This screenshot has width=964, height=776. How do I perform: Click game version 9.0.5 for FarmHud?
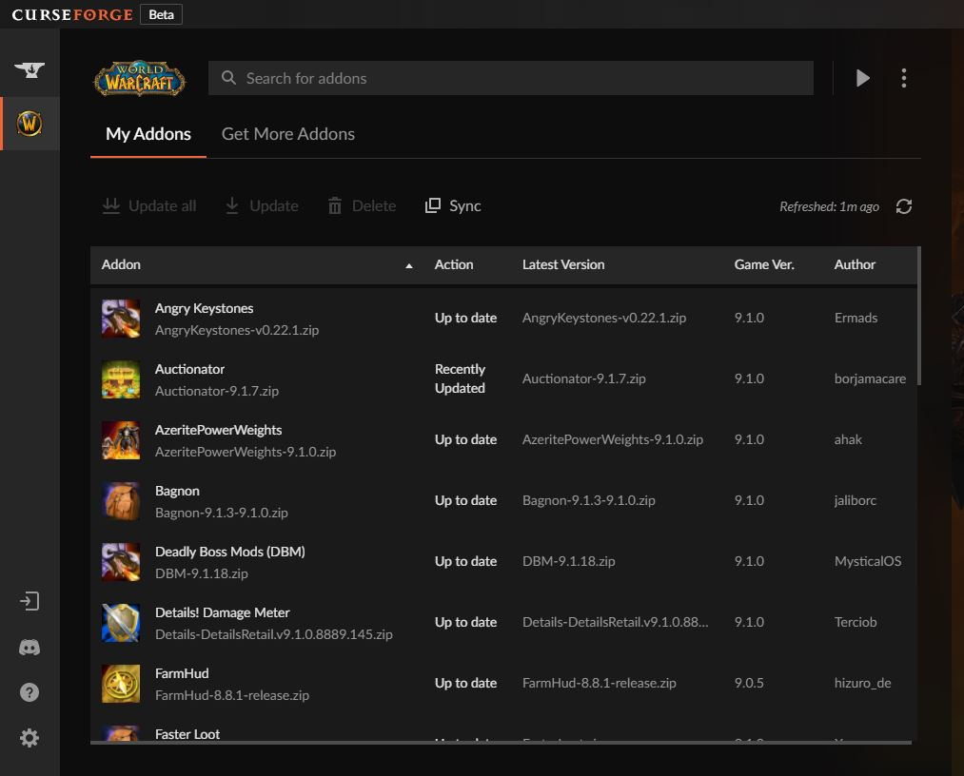(749, 683)
